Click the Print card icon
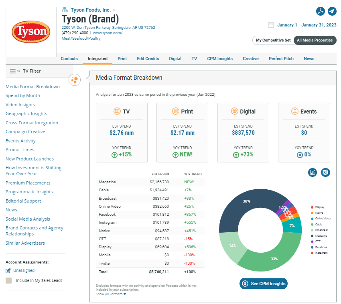The width and height of the screenshot is (341, 304). 175,111
